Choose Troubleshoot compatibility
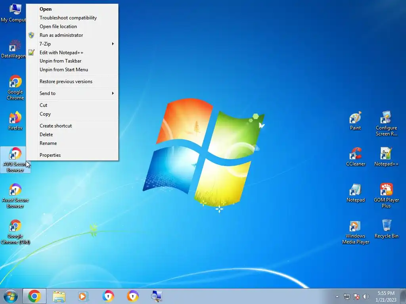This screenshot has height=304, width=406. [72, 18]
